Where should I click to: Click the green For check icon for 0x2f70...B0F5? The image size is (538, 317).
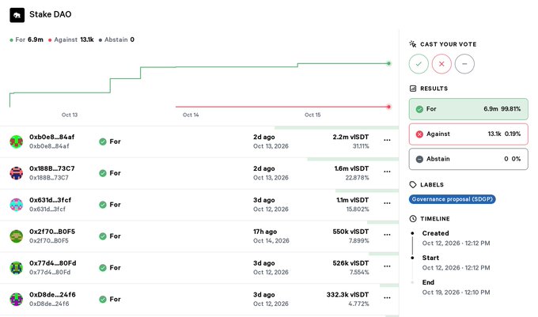103,236
